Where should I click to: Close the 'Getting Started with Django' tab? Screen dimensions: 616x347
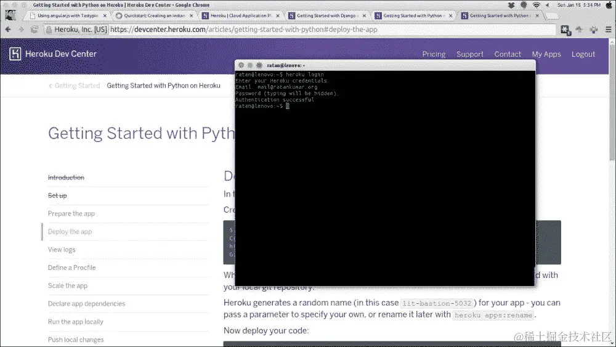coord(364,16)
